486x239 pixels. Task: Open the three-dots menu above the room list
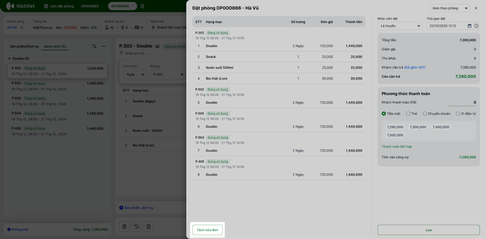pos(104,46)
